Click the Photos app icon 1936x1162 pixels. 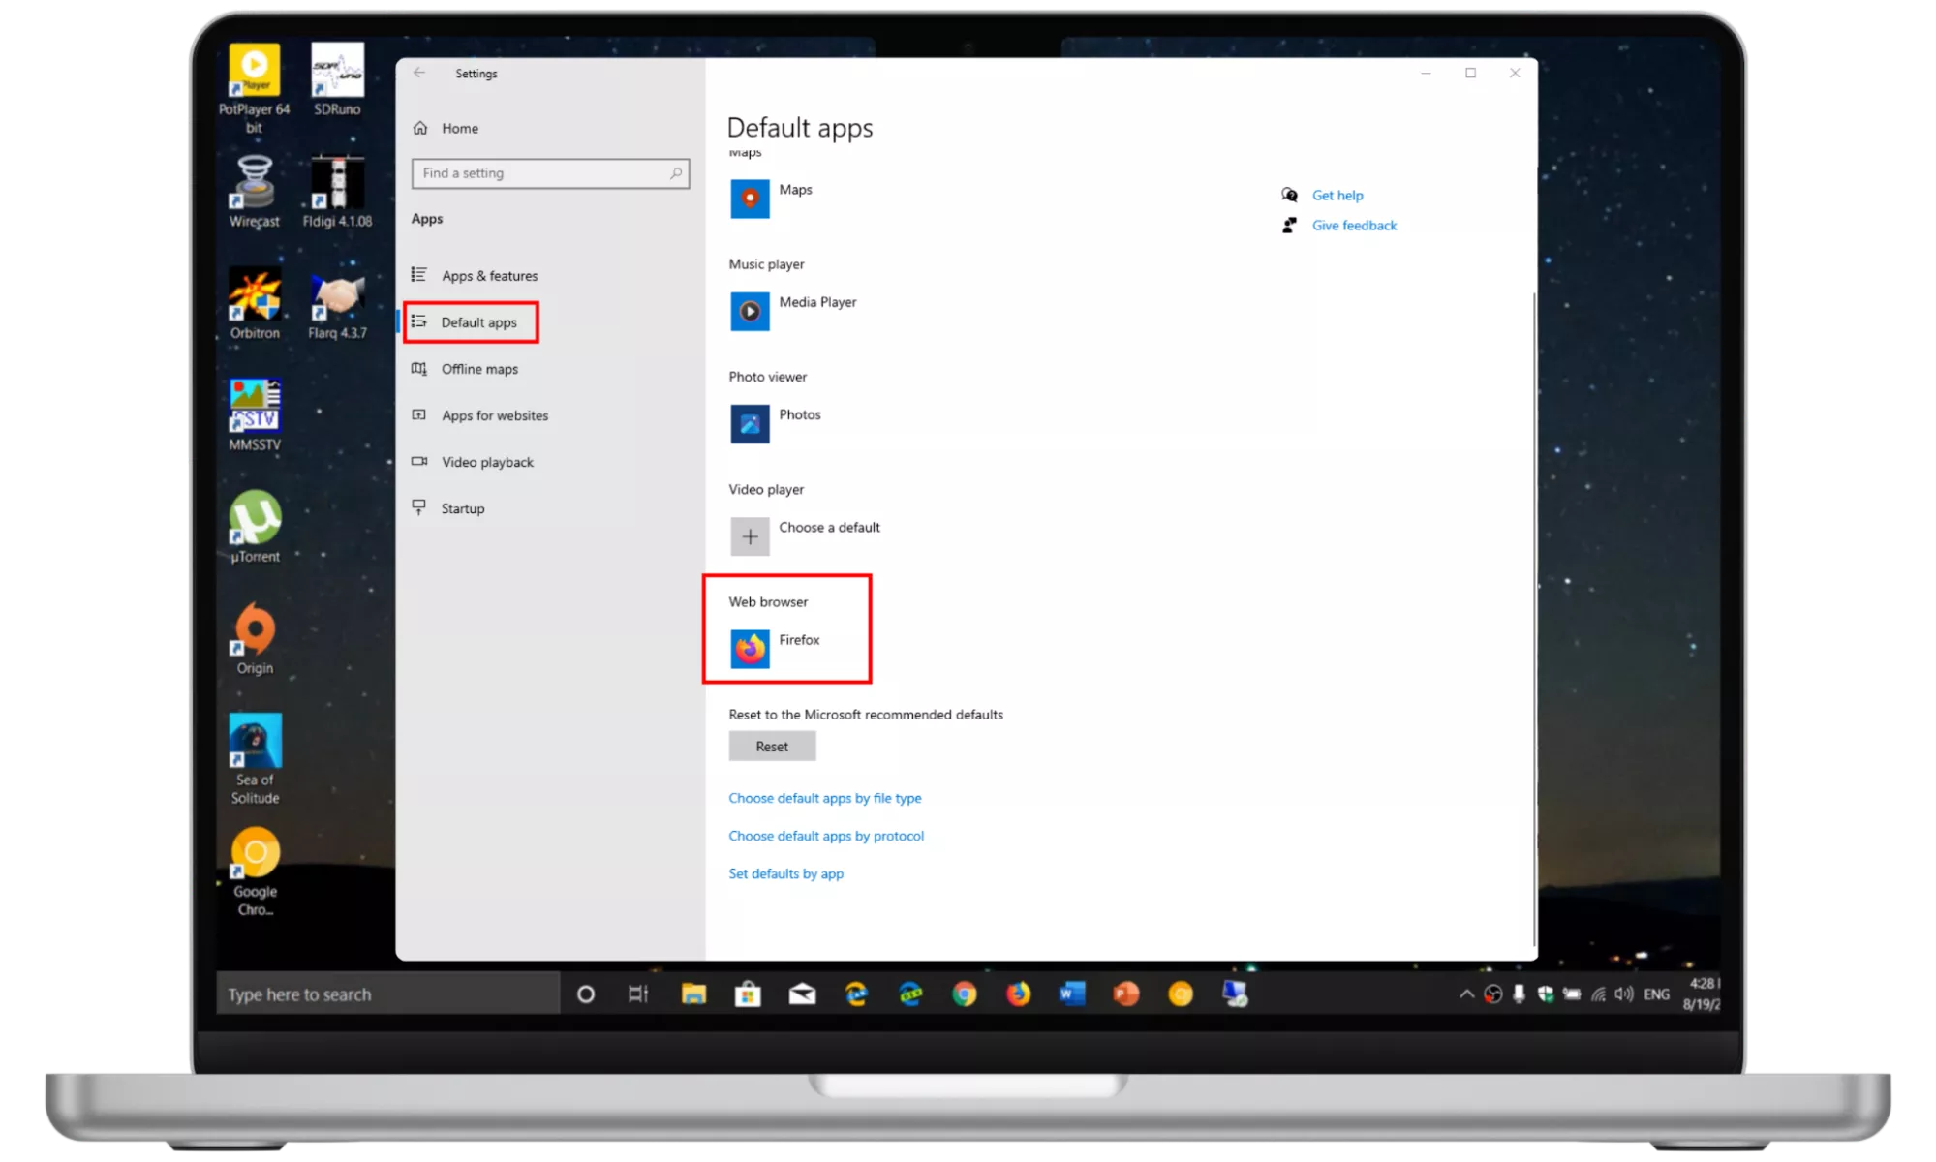[x=750, y=424]
